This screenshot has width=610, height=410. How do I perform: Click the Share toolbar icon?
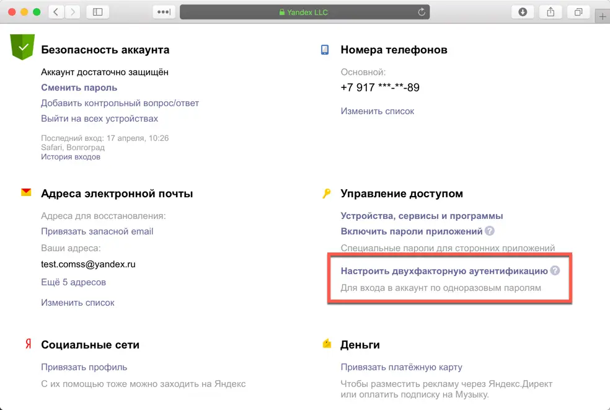(x=550, y=12)
